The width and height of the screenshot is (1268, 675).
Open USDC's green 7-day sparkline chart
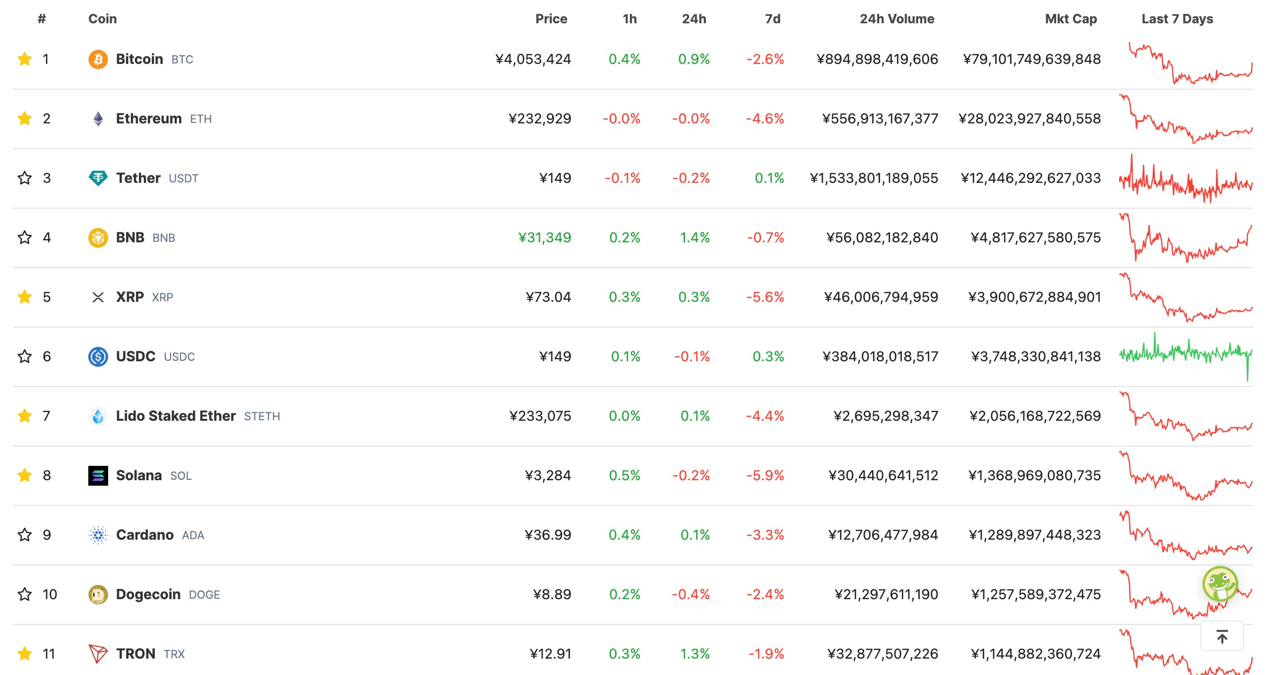(1186, 357)
